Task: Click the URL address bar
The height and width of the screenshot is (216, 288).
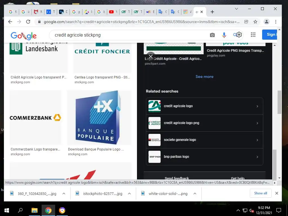Action: pyautogui.click(x=141, y=22)
